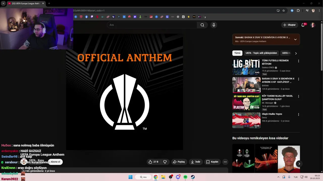Subscribe with the Abone ol button
This screenshot has width=323, height=181.
(55, 162)
